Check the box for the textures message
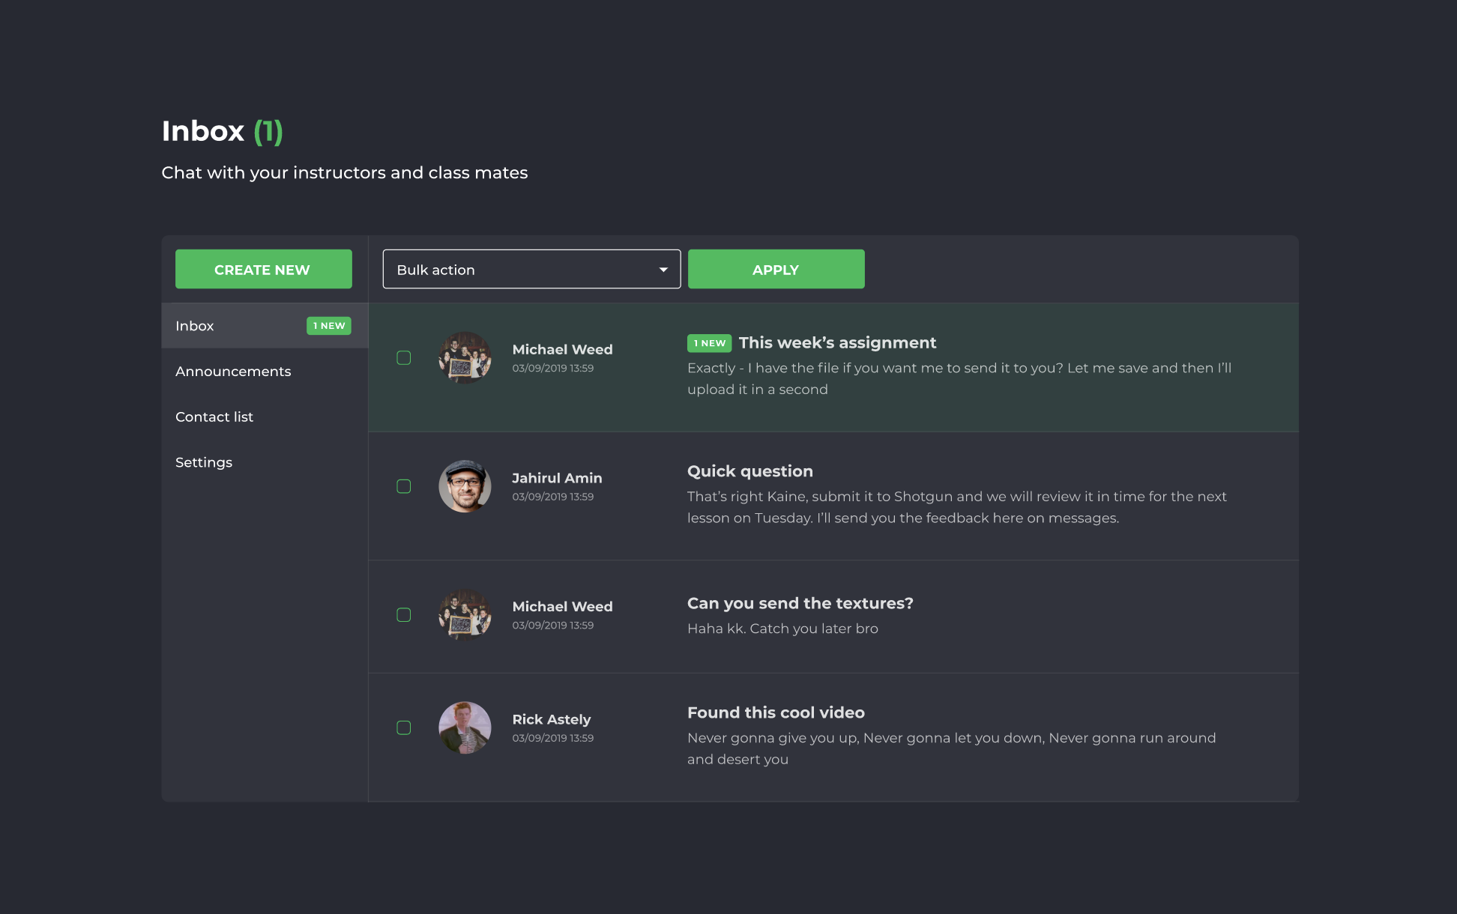 point(404,615)
